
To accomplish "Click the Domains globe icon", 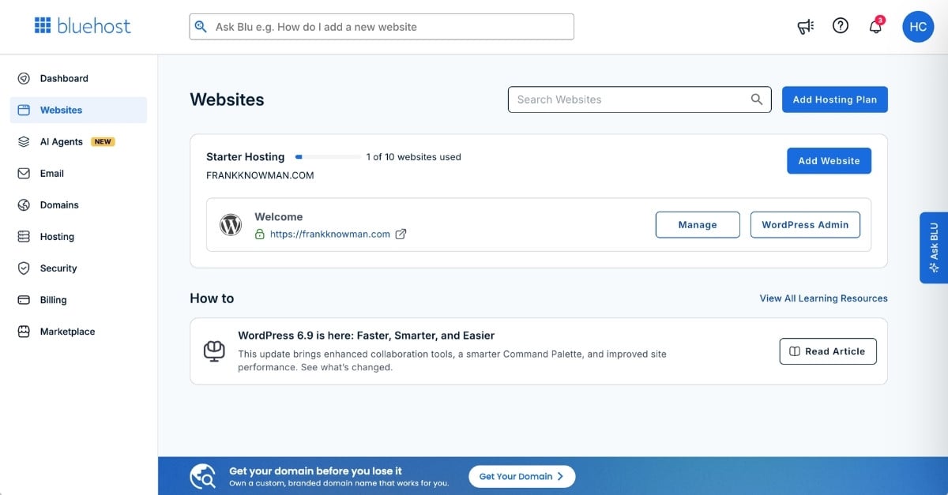I will pyautogui.click(x=24, y=204).
